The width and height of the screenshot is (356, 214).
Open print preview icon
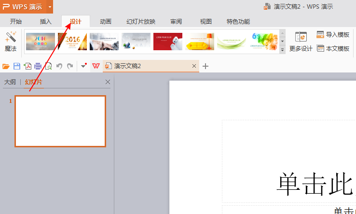click(48, 66)
